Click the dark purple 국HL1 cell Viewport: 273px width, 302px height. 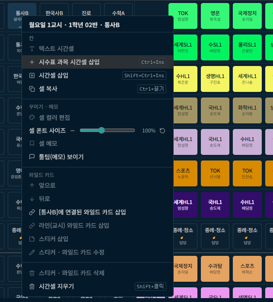tap(215, 205)
